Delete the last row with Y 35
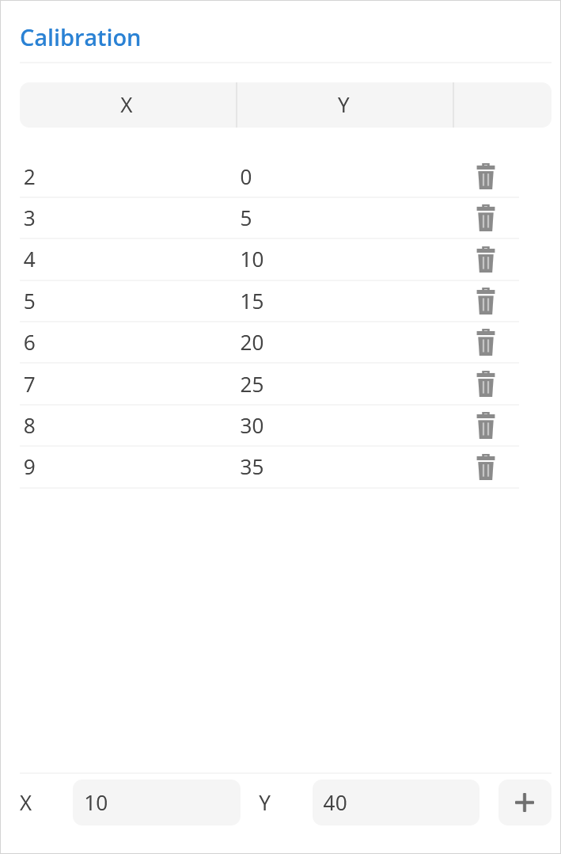This screenshot has width=561, height=854. [485, 467]
